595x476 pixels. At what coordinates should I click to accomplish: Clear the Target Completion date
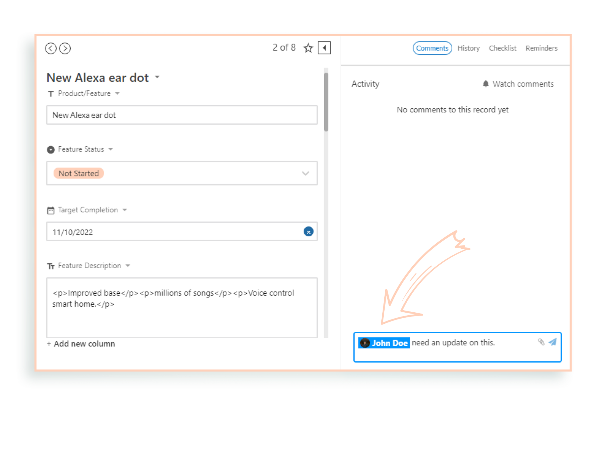tap(308, 231)
